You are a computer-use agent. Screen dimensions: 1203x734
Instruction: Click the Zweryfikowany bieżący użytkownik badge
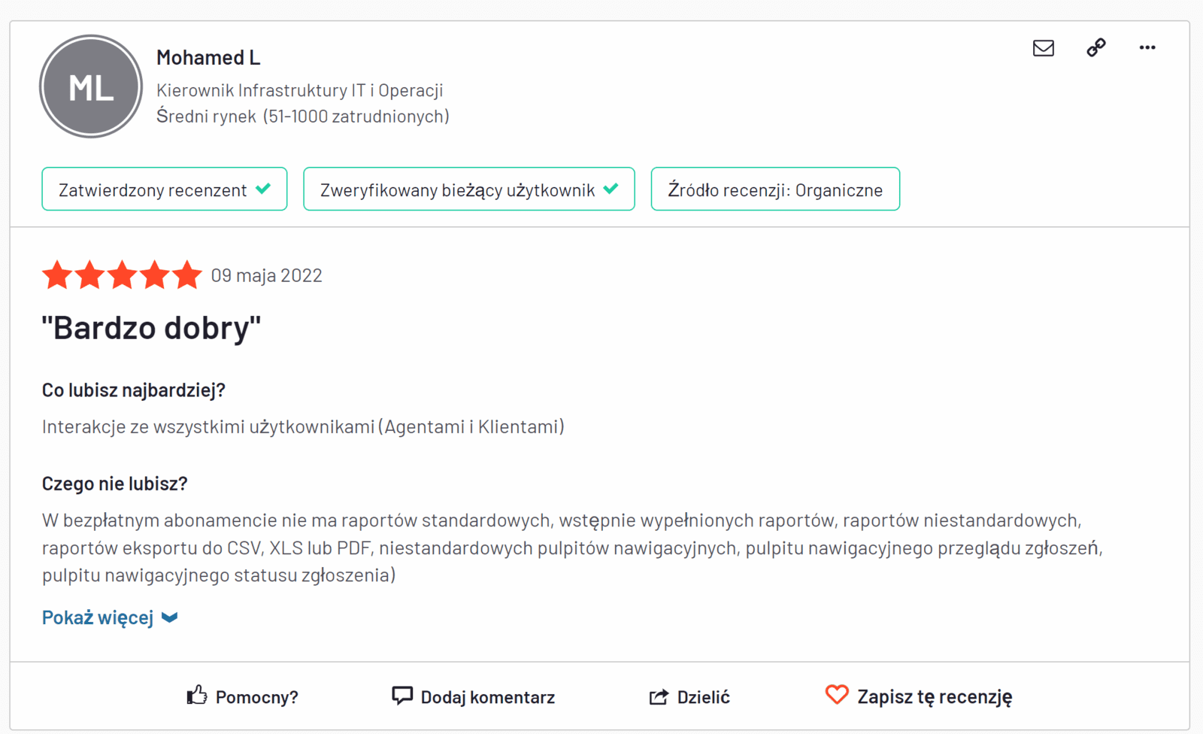(x=468, y=190)
